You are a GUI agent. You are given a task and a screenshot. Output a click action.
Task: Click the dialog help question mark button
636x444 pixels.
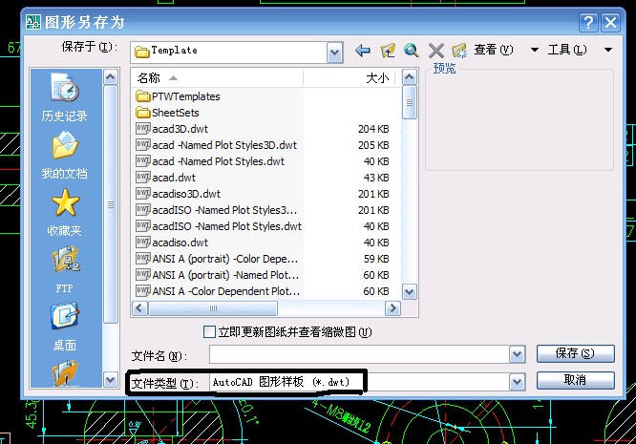587,22
